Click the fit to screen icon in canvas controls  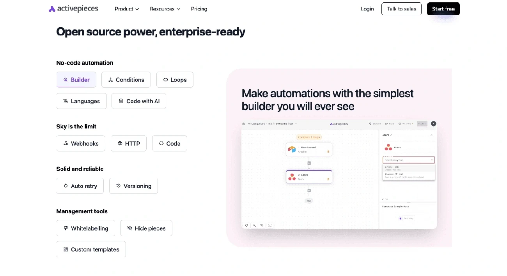click(x=270, y=225)
